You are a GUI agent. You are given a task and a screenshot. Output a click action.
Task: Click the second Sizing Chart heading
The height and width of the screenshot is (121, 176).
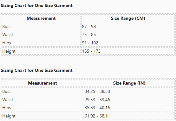coord(37,70)
